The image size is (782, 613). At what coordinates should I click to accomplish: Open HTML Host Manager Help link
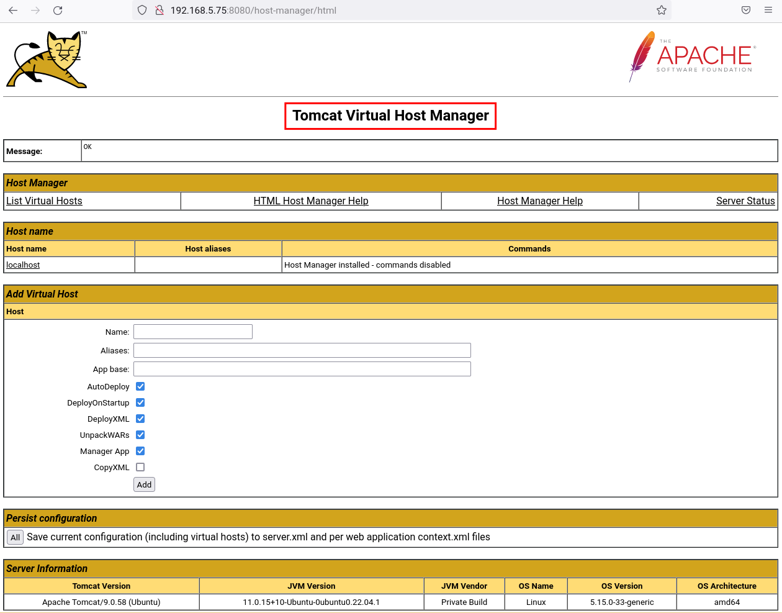311,201
